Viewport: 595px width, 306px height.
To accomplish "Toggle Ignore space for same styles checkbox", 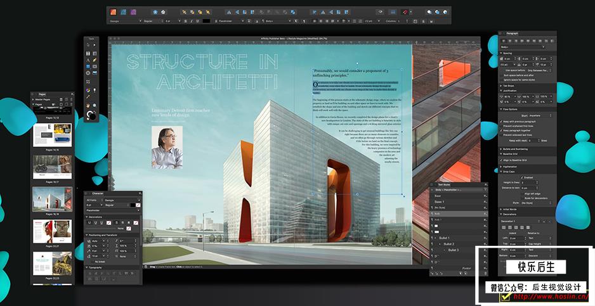I will click(502, 80).
